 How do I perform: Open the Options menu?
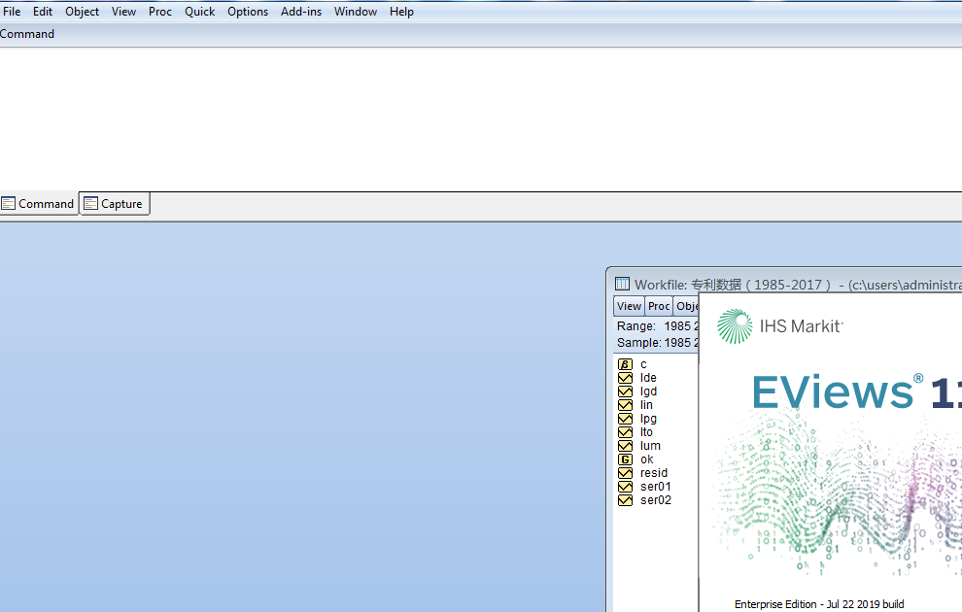click(248, 12)
